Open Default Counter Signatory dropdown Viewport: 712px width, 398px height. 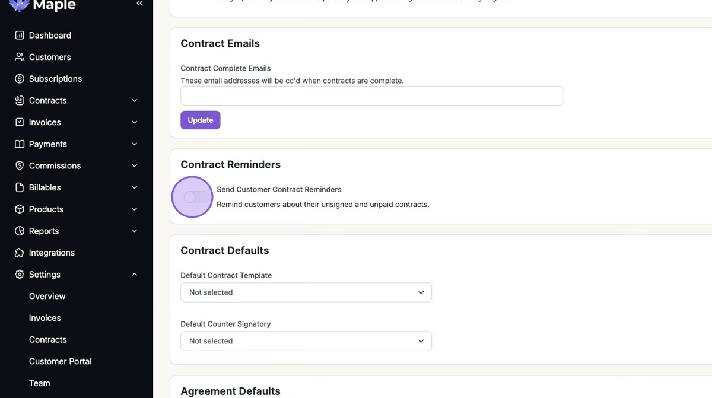(x=306, y=341)
